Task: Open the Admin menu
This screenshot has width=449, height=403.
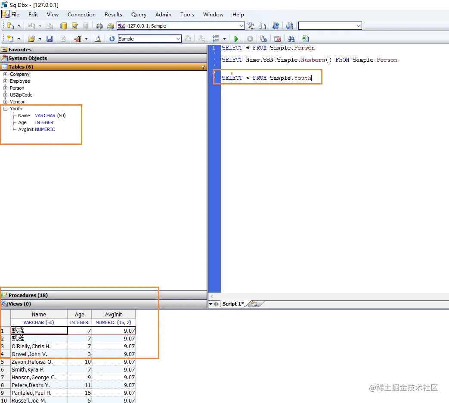Action: click(163, 15)
